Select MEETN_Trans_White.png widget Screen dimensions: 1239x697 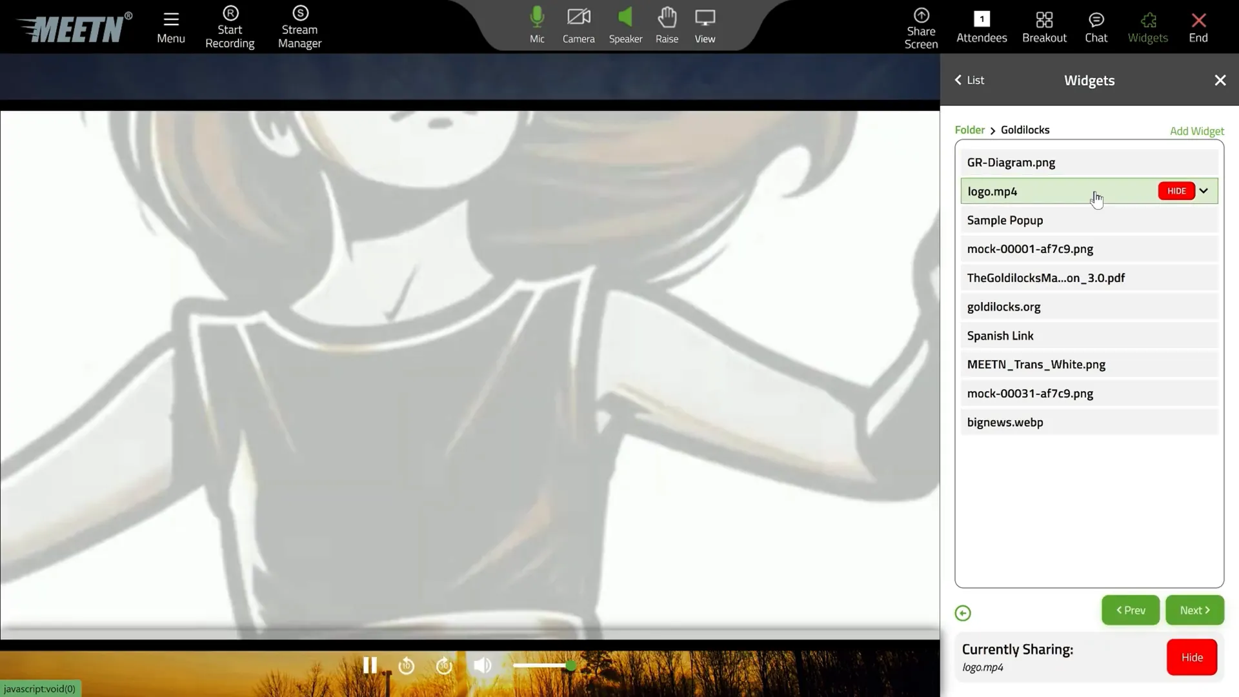point(1089,365)
